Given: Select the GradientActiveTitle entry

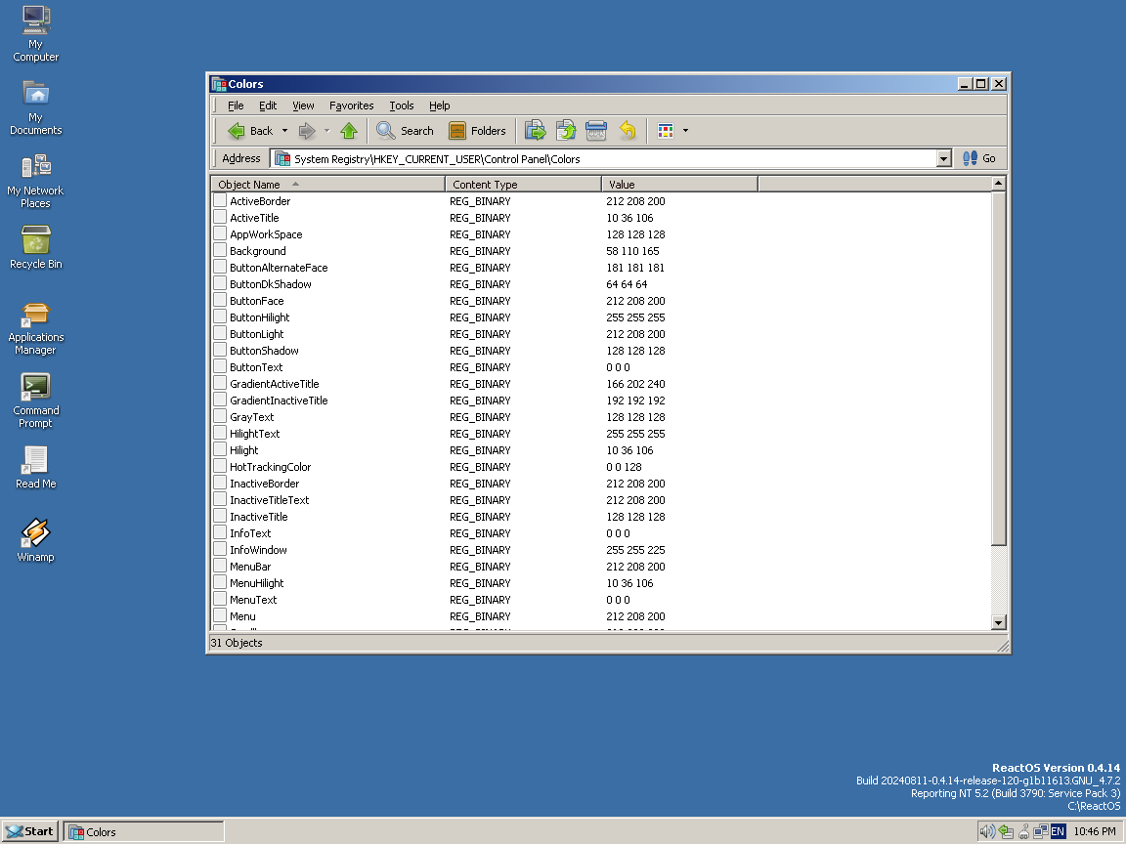Looking at the screenshot, I should 275,383.
